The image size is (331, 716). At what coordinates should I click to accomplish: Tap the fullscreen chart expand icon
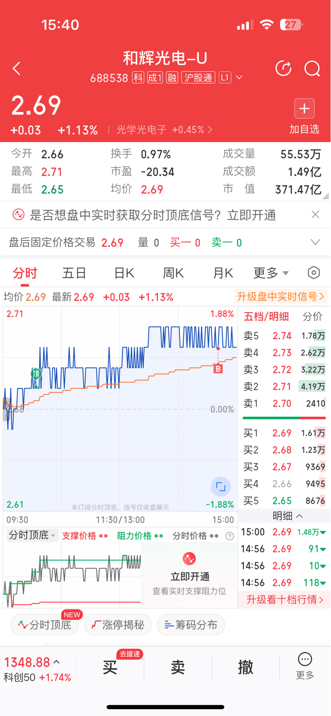tap(220, 487)
